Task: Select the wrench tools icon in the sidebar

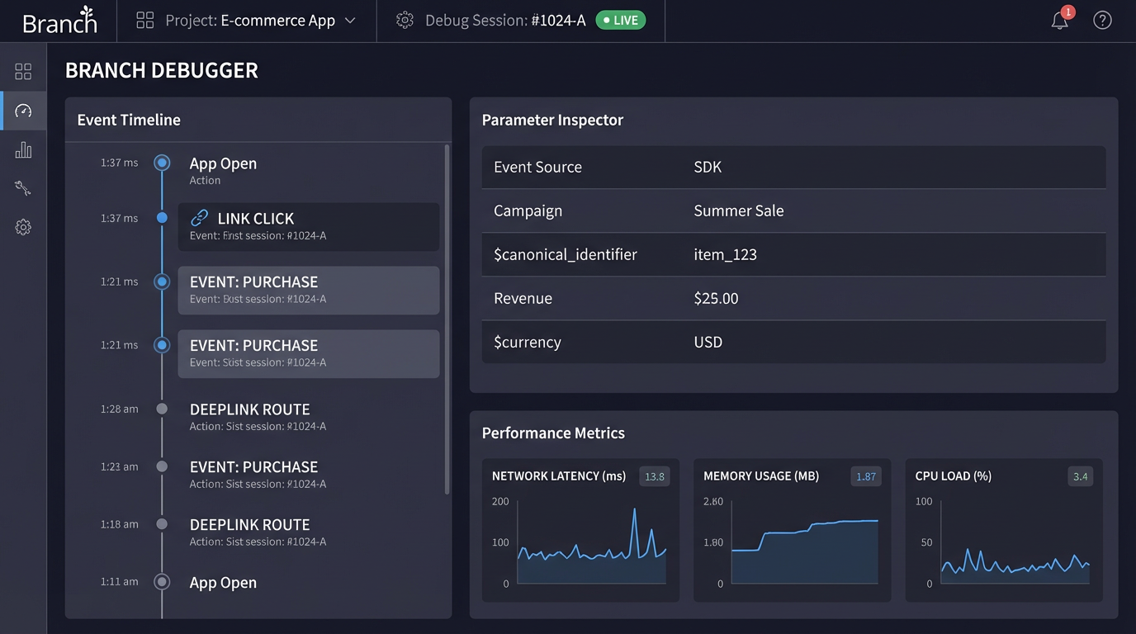Action: 23,188
